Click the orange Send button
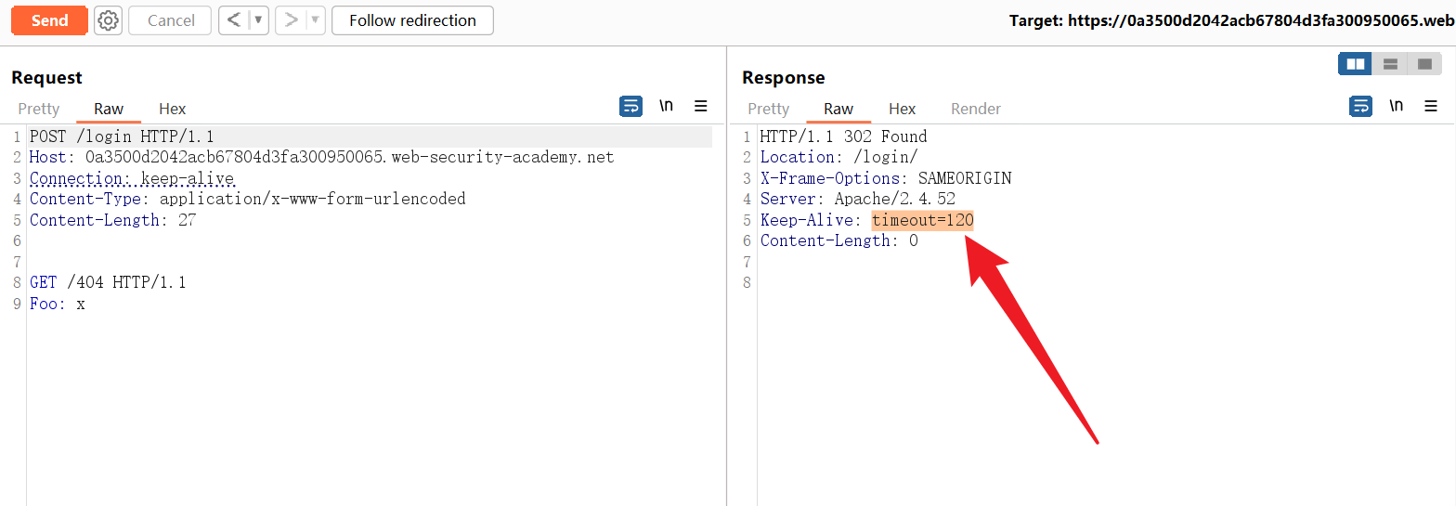 pyautogui.click(x=49, y=20)
